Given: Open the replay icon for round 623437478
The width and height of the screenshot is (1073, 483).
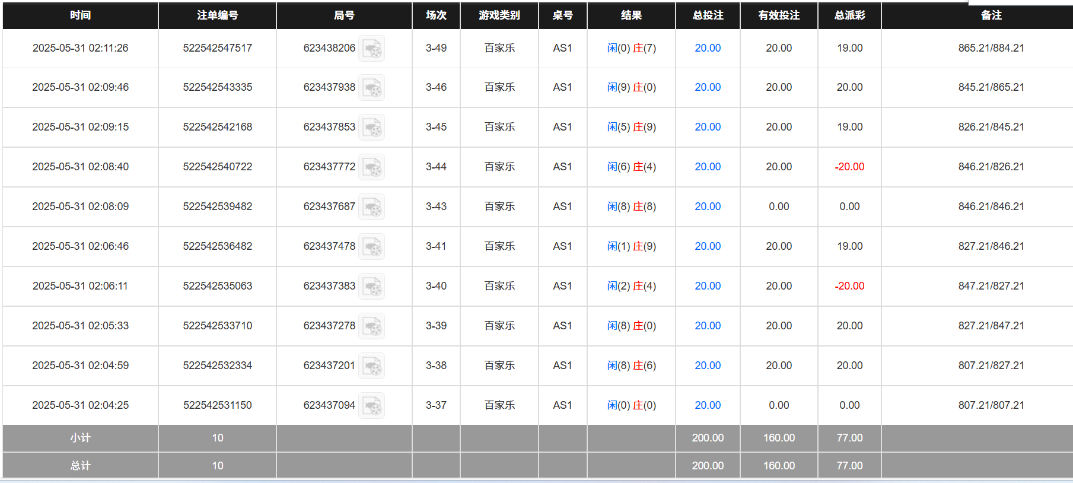Looking at the screenshot, I should tap(372, 247).
